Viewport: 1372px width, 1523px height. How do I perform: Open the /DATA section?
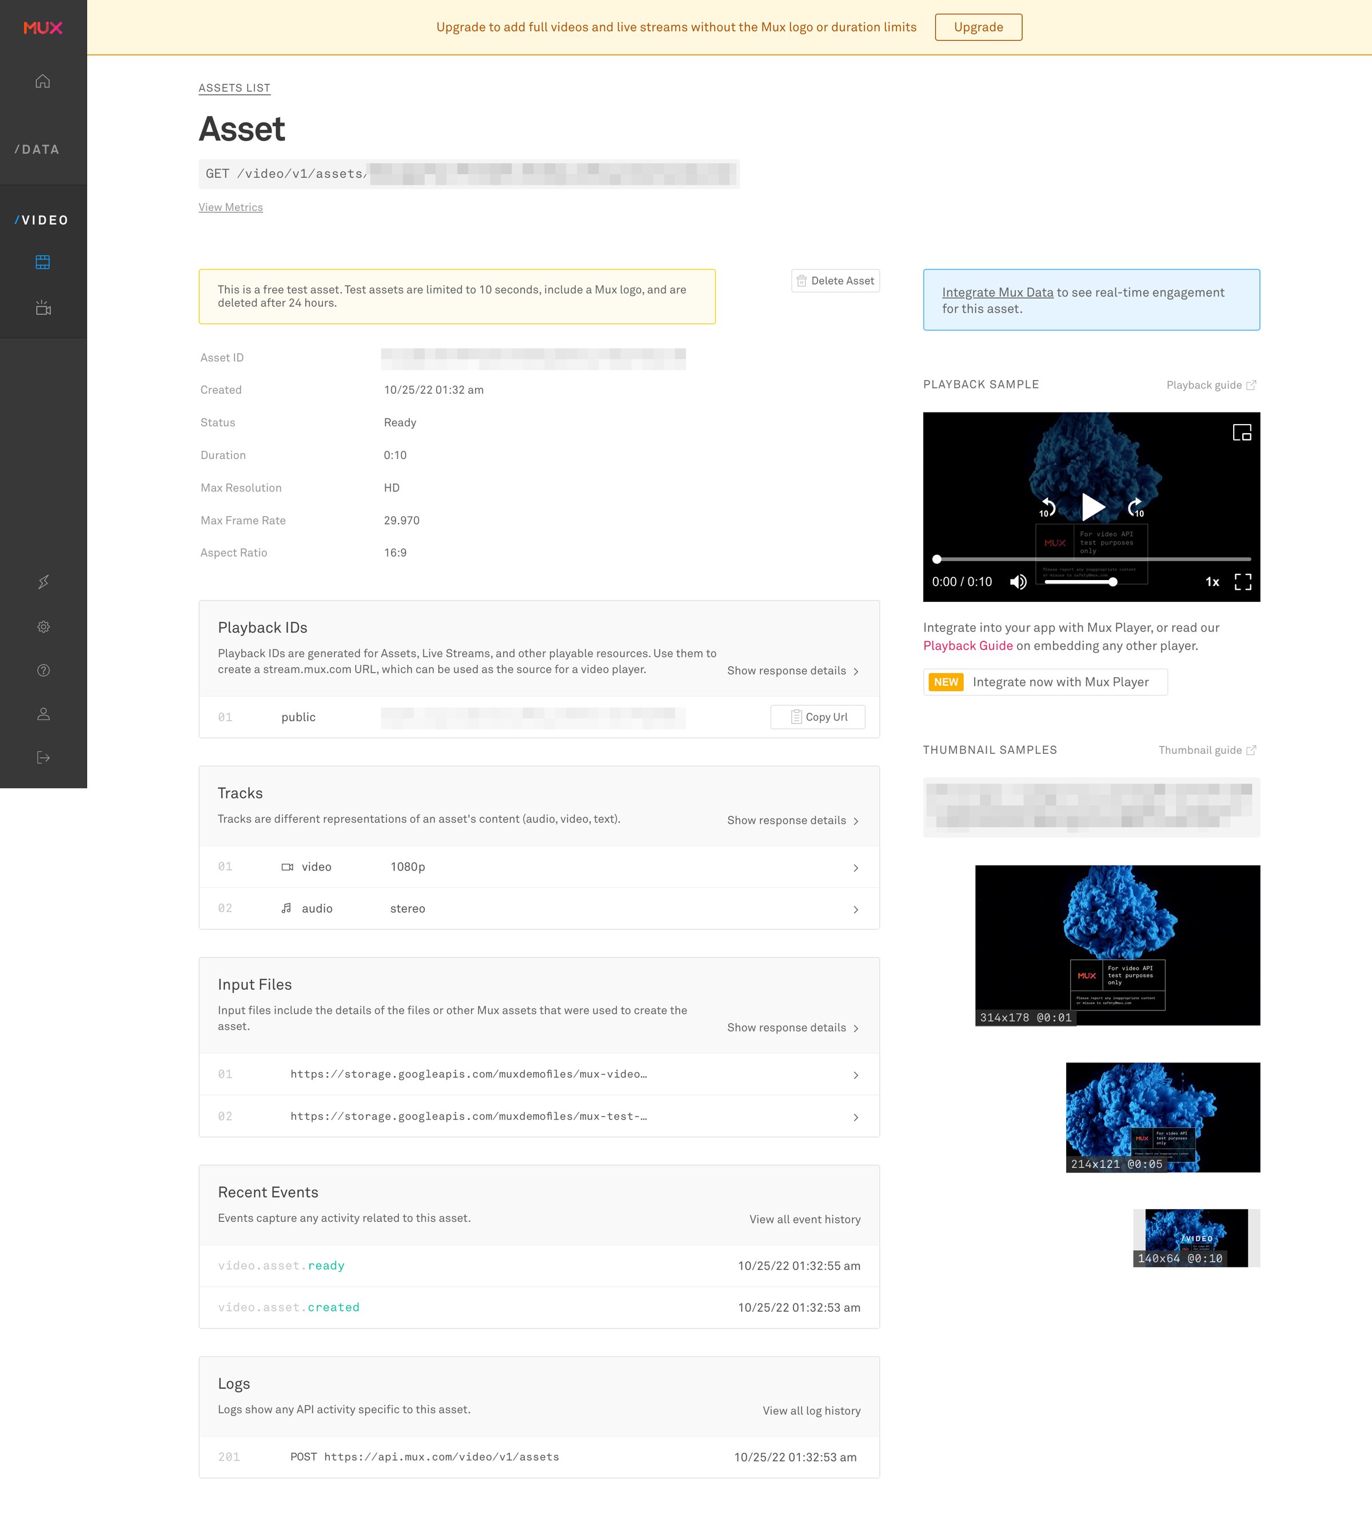[x=37, y=149]
